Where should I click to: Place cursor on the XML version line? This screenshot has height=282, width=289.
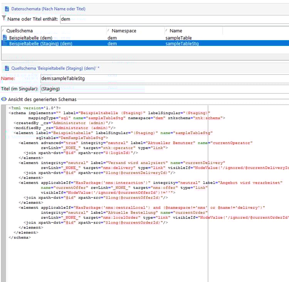tap(35, 108)
